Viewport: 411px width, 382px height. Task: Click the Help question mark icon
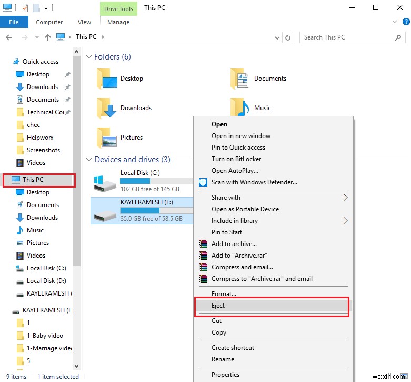(406, 22)
